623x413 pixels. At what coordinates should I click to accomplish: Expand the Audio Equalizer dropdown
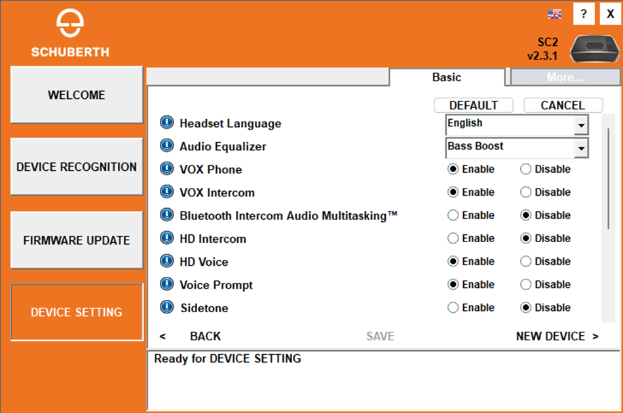click(x=580, y=149)
